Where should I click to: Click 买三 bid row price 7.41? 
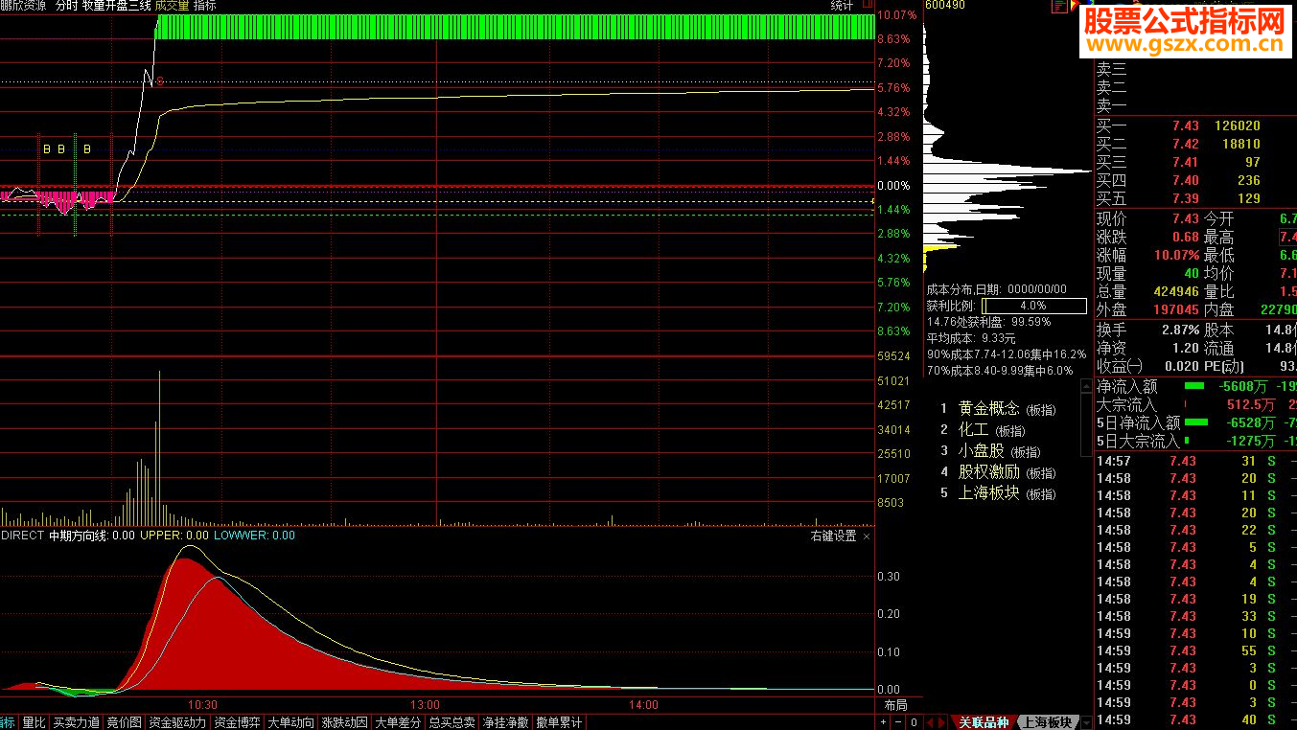click(1185, 162)
